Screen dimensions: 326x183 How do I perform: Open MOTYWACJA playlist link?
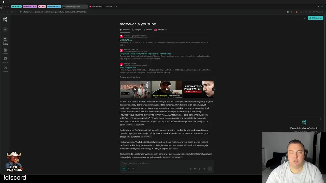126,40
